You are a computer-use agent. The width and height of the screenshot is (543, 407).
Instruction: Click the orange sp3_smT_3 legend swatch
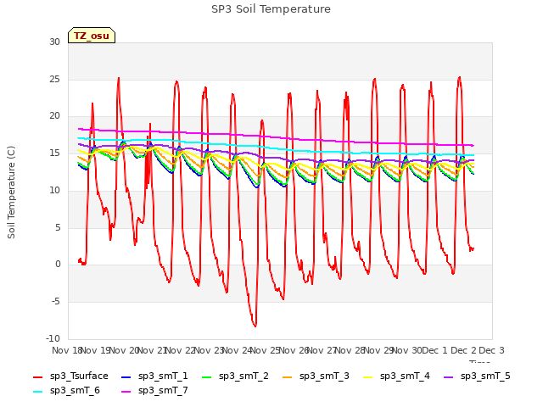click(x=288, y=376)
